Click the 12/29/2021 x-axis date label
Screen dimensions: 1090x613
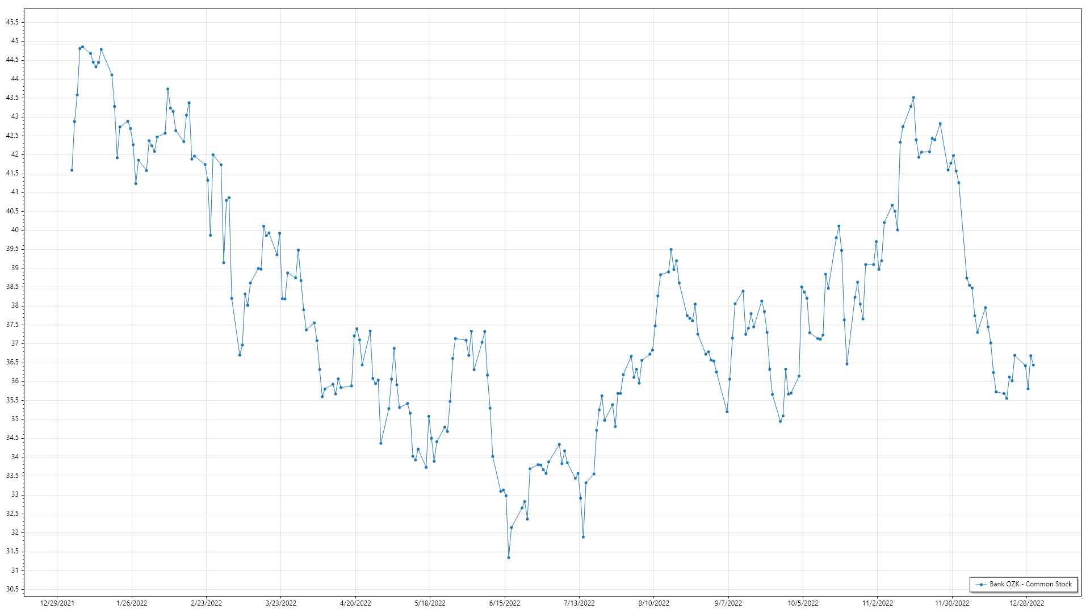click(57, 603)
